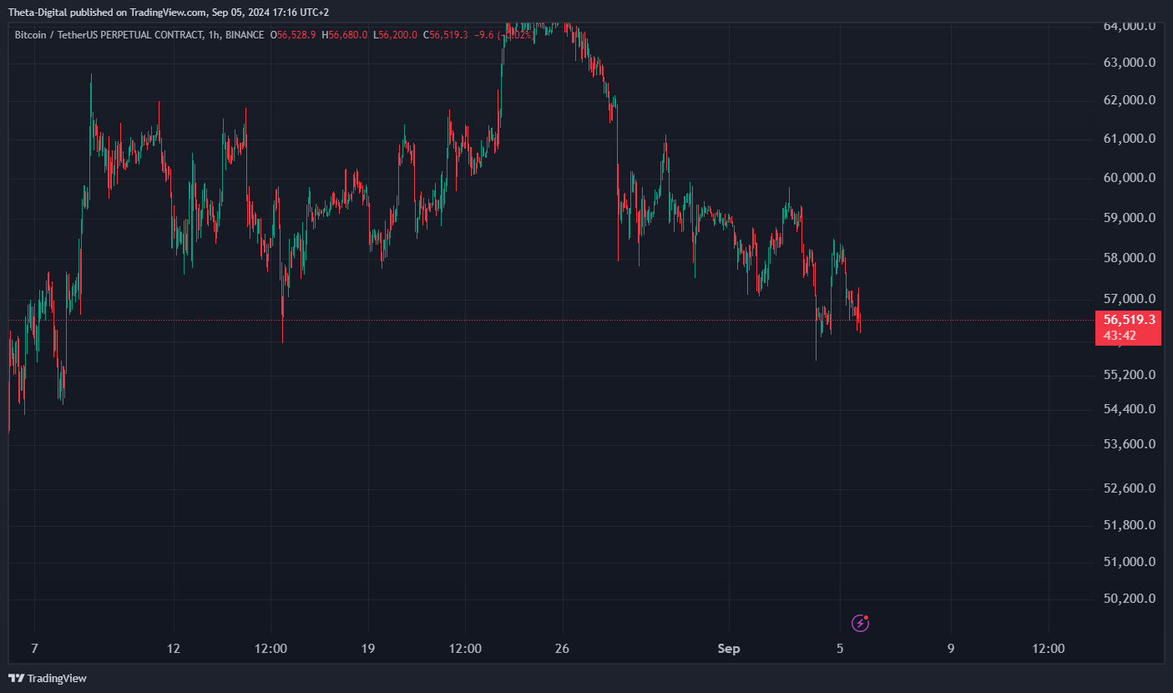Image resolution: width=1173 pixels, height=693 pixels.
Task: Click the 26 date label on time axis
Action: (x=562, y=649)
